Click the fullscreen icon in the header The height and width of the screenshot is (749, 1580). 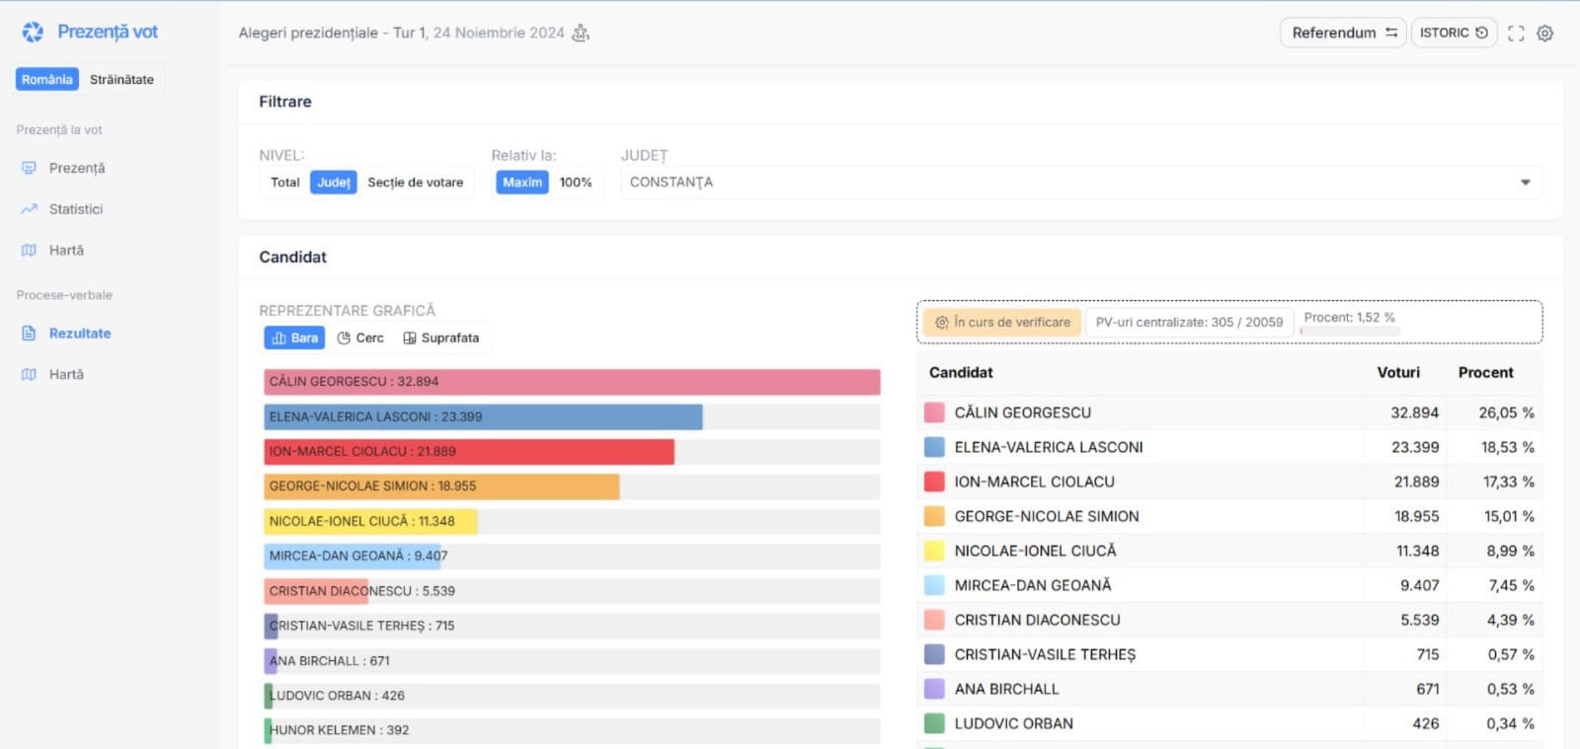click(x=1516, y=33)
